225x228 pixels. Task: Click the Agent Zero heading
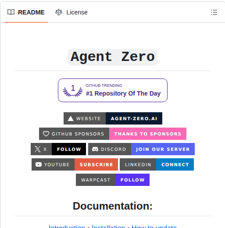(x=113, y=57)
